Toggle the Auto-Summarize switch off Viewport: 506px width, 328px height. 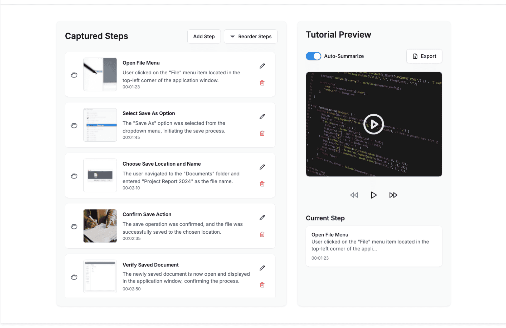(x=313, y=56)
